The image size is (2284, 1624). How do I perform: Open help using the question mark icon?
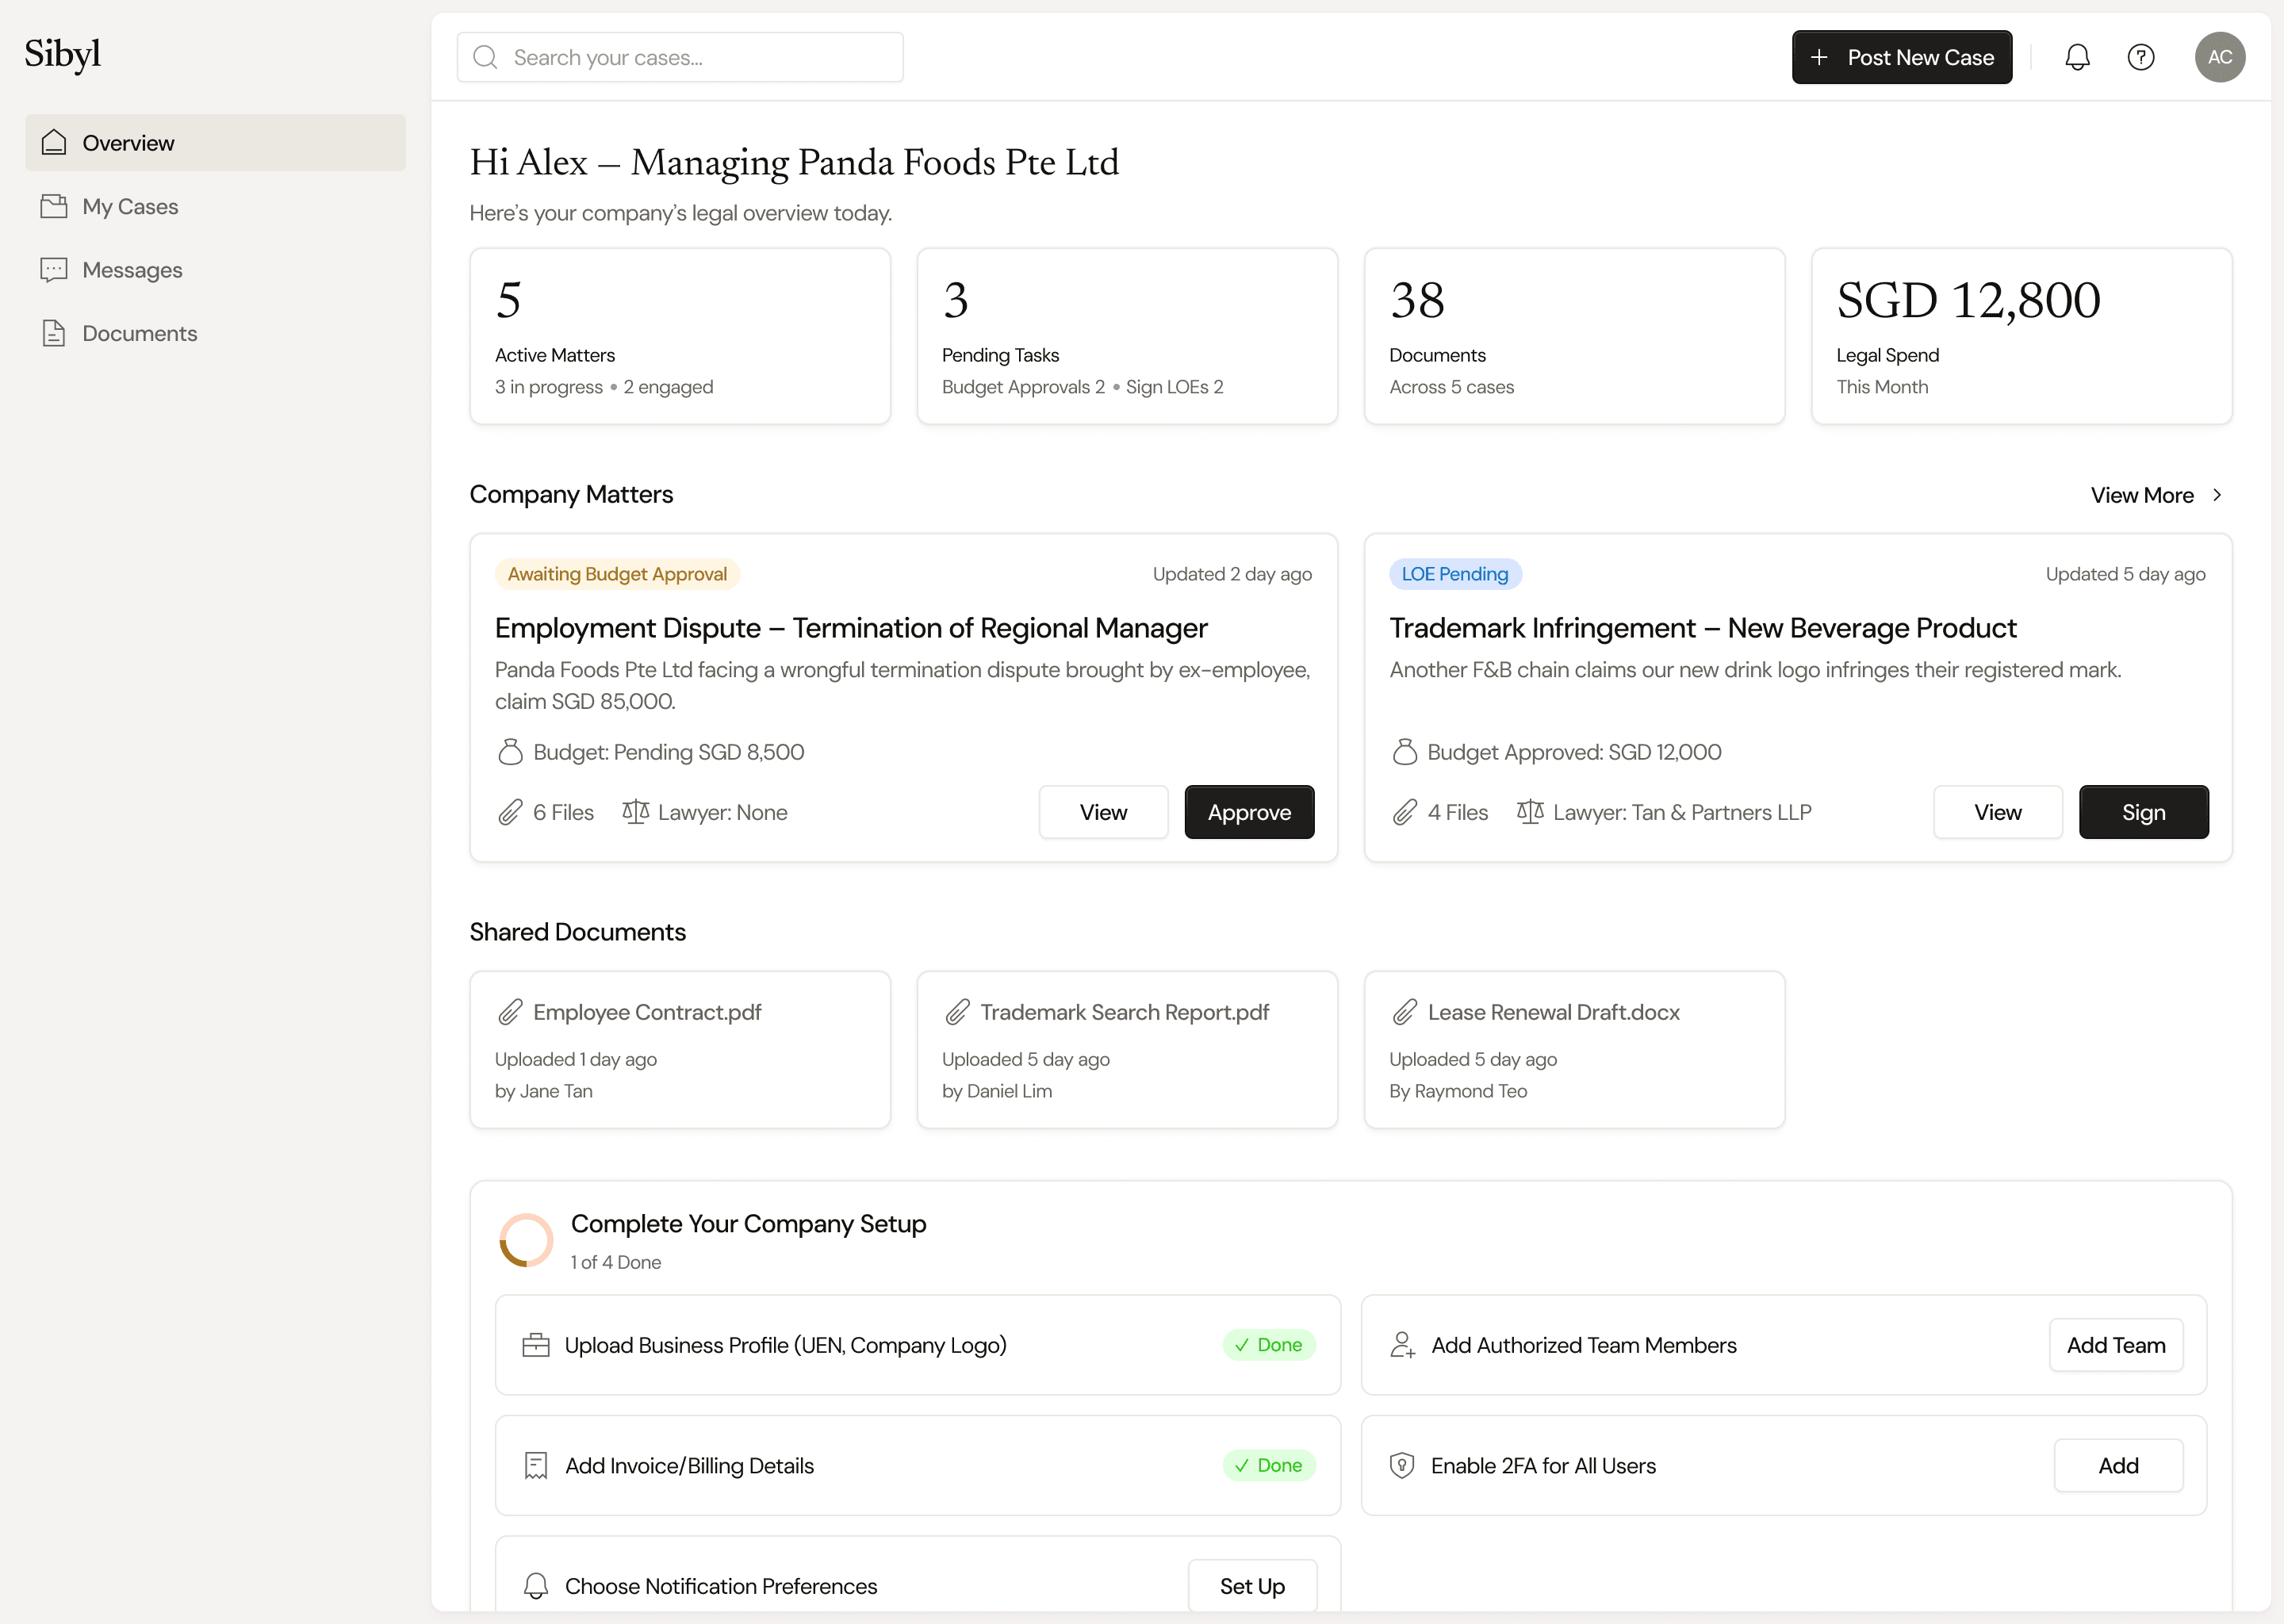tap(2141, 57)
